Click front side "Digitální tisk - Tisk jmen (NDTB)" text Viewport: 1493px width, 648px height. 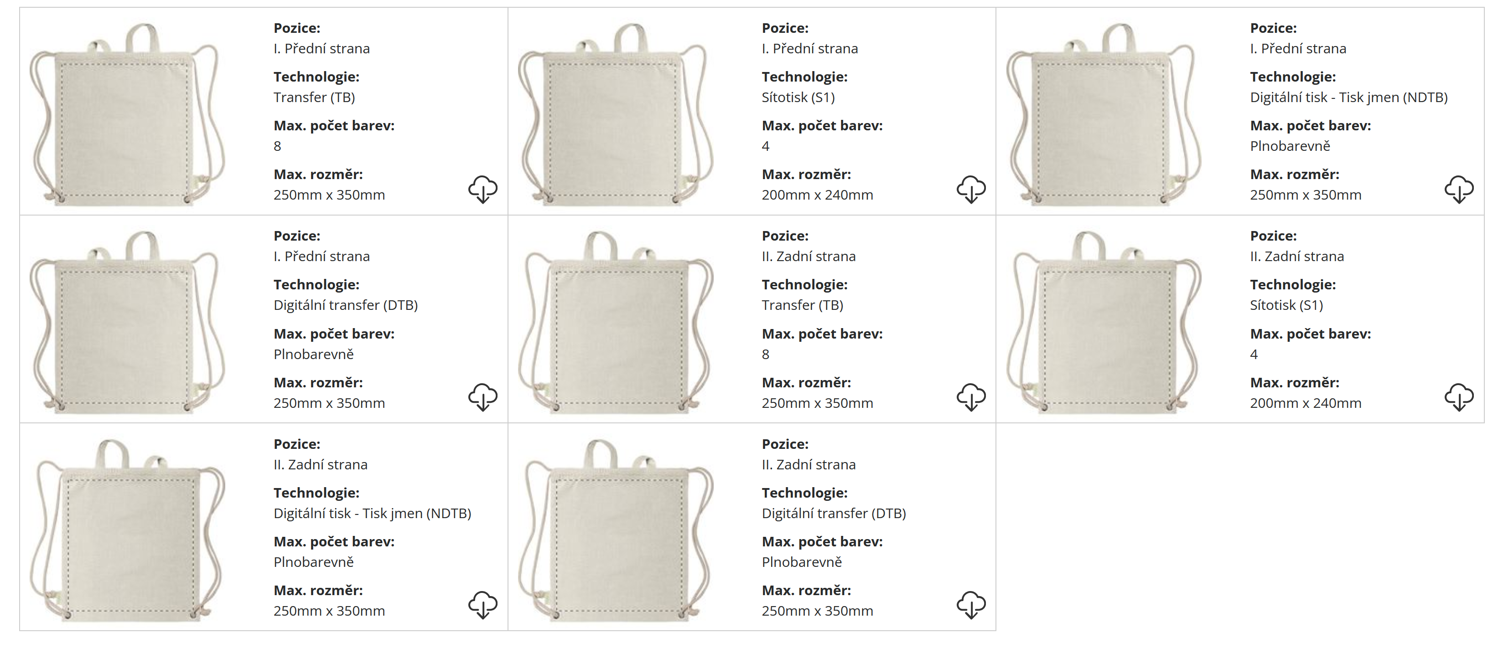tap(1349, 97)
